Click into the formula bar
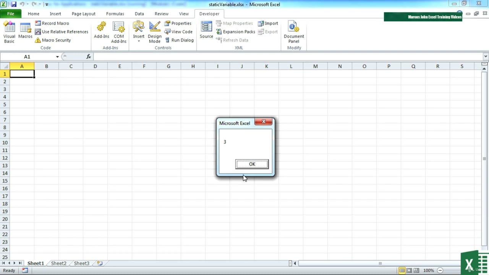489x275 pixels. (288, 57)
